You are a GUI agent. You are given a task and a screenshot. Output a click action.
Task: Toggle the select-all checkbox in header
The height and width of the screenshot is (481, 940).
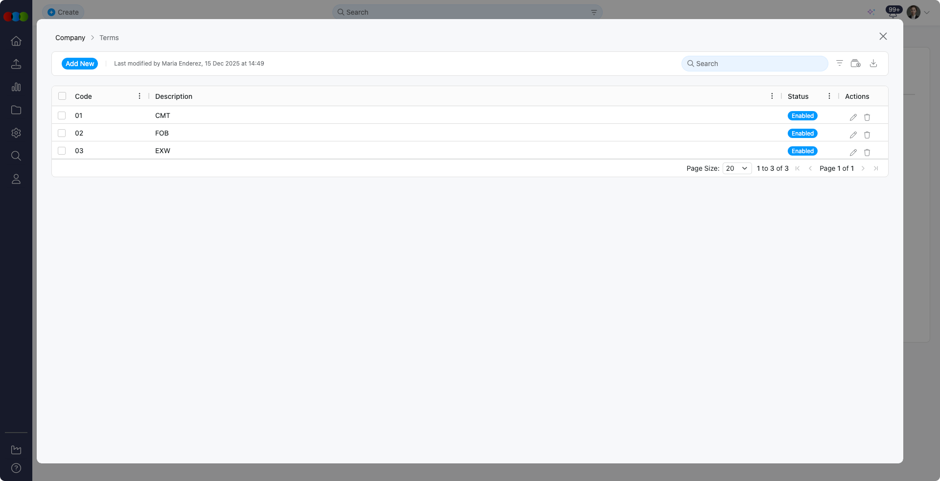(x=62, y=96)
